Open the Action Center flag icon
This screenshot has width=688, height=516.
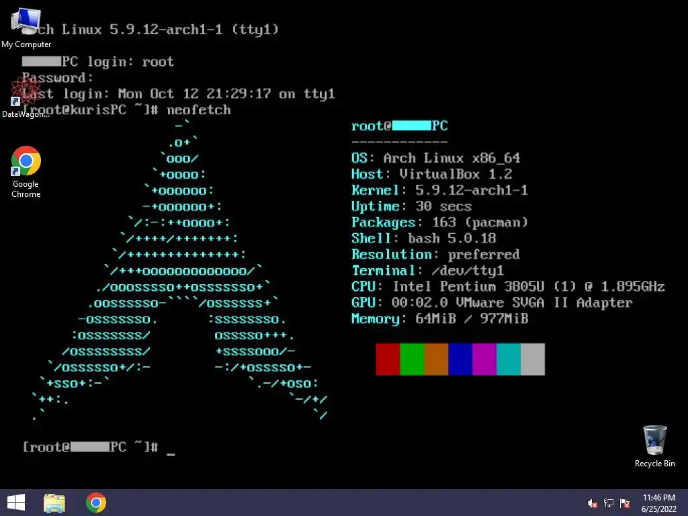pyautogui.click(x=625, y=503)
